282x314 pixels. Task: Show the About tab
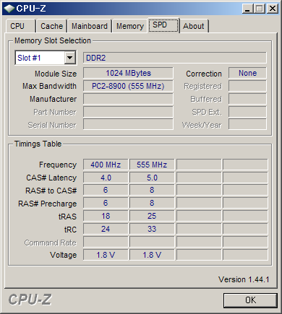(x=194, y=26)
